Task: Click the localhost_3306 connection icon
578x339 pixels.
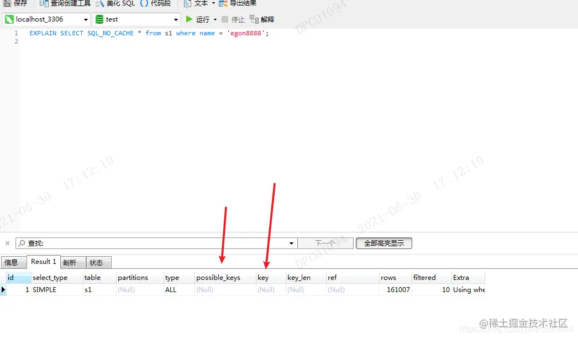Action: [x=9, y=19]
